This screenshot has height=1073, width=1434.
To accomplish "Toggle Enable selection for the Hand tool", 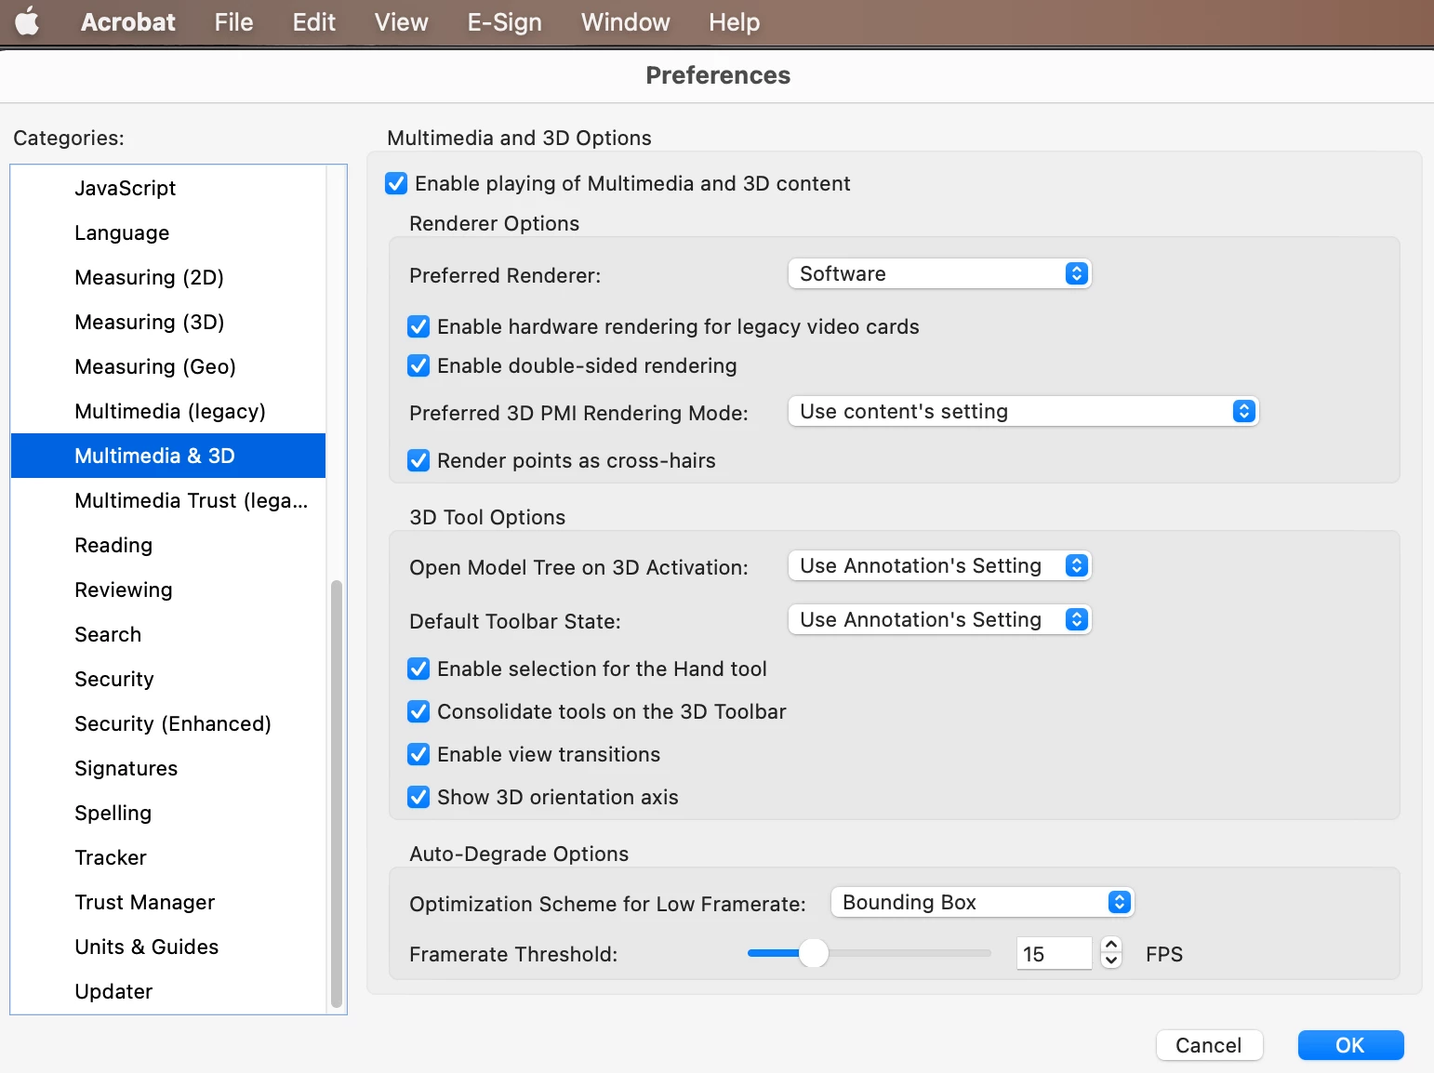I will tap(418, 669).
